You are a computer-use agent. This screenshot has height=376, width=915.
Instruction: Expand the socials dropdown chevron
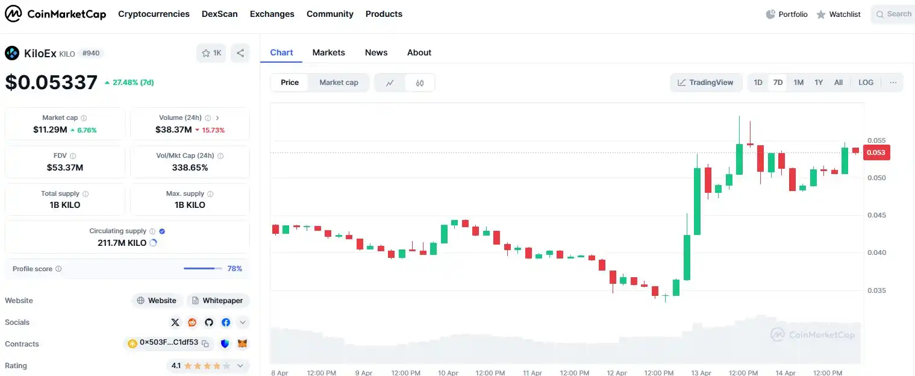(242, 322)
